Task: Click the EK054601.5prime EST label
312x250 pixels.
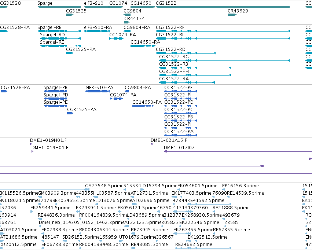Action: point(197,186)
